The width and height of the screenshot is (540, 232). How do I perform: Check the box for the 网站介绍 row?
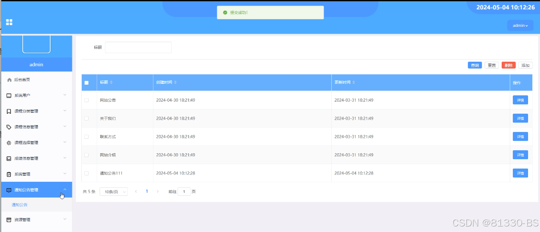pos(86,155)
